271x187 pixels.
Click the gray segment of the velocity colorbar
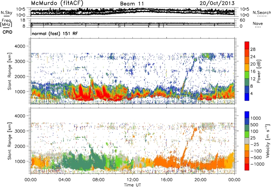pos(247,141)
